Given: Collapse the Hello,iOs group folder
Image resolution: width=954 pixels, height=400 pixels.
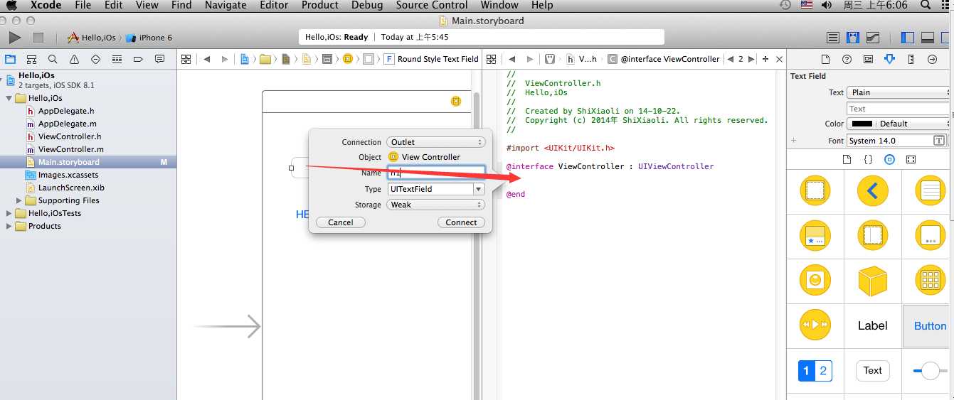Looking at the screenshot, I should tap(9, 98).
